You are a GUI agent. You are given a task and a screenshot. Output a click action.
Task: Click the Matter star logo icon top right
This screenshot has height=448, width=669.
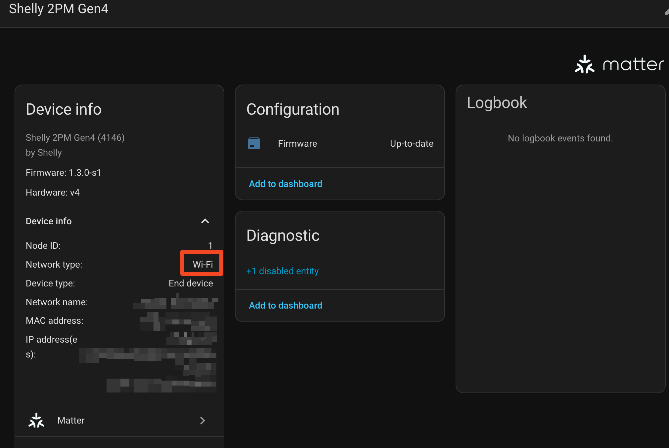pos(585,64)
